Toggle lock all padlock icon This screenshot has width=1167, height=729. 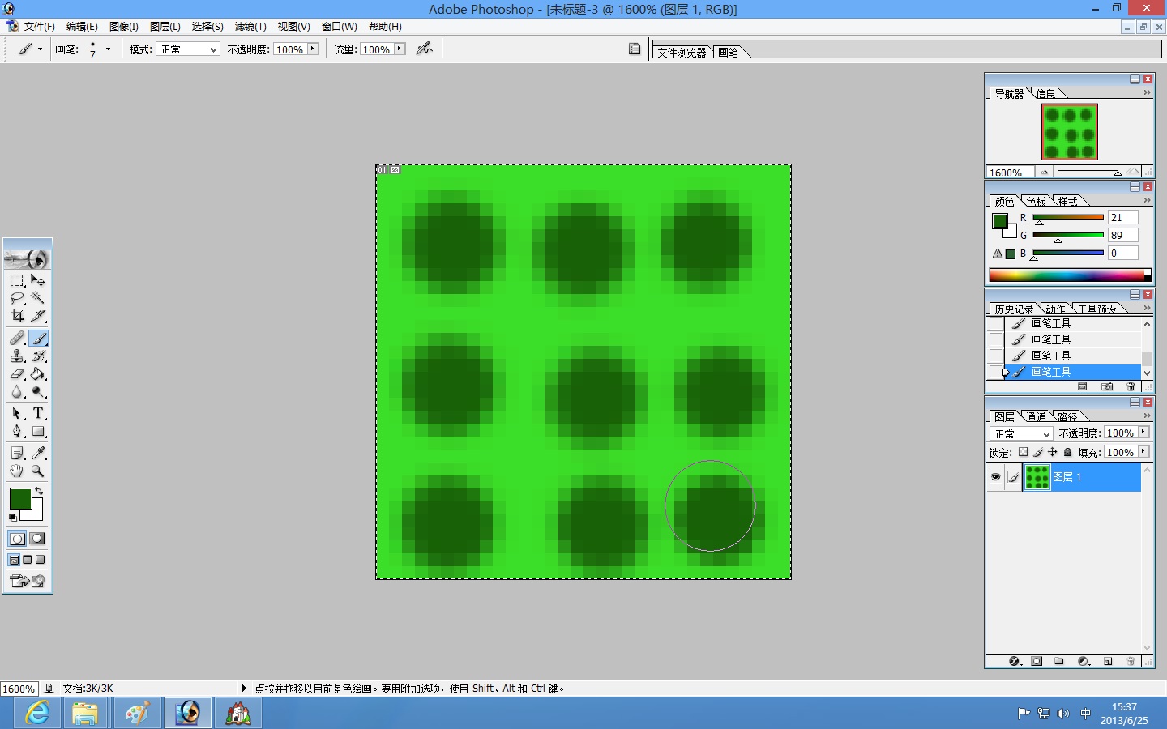point(1067,453)
